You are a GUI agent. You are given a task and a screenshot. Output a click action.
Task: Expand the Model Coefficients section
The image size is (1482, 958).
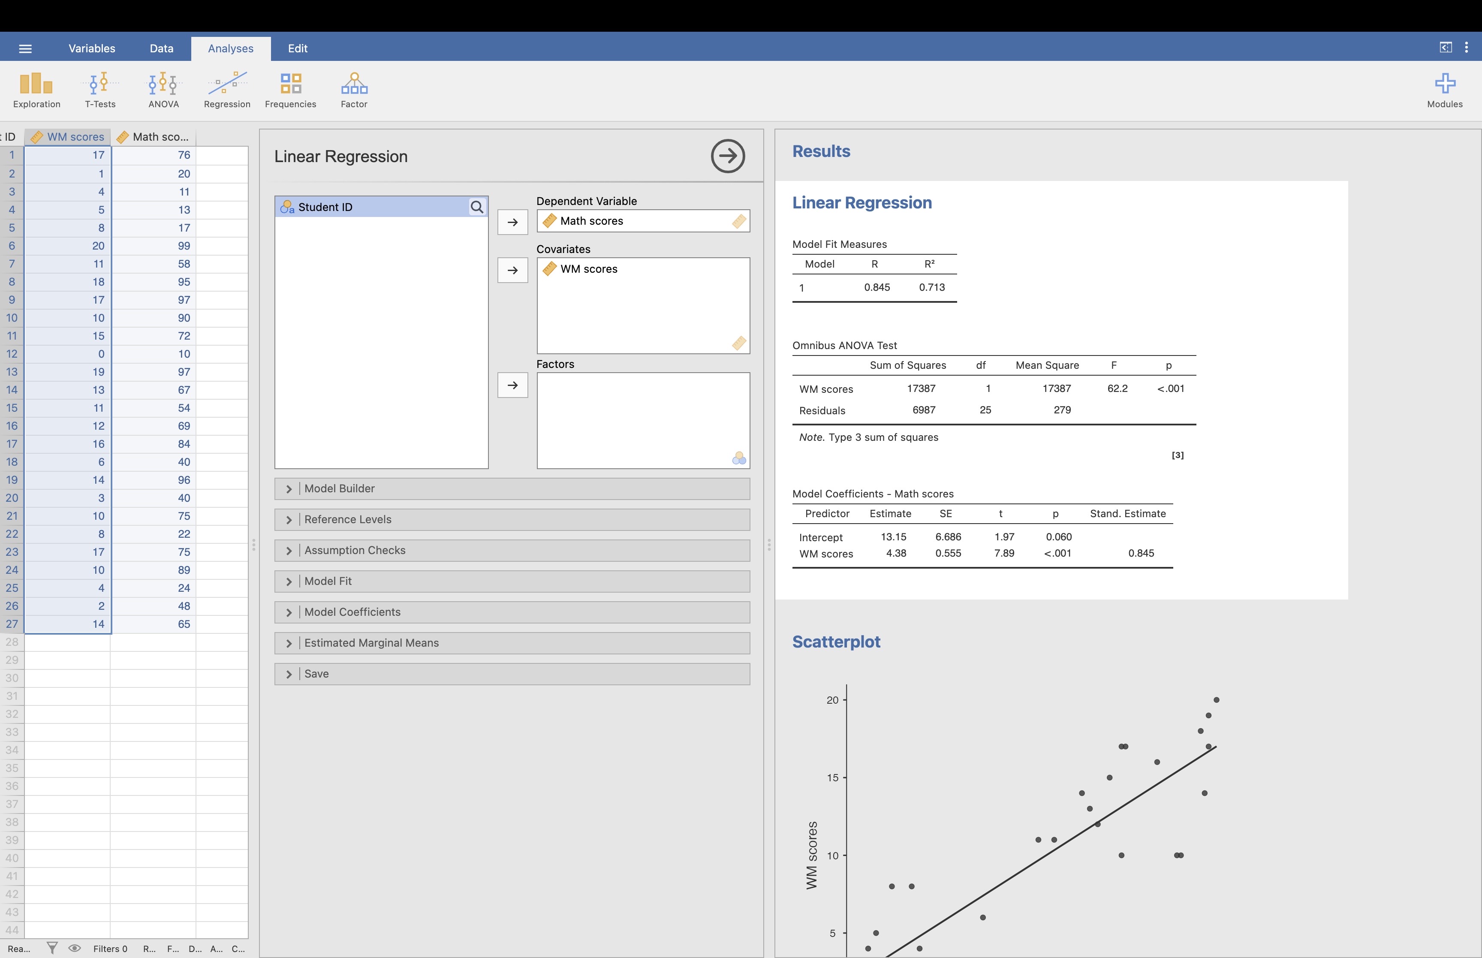[512, 612]
